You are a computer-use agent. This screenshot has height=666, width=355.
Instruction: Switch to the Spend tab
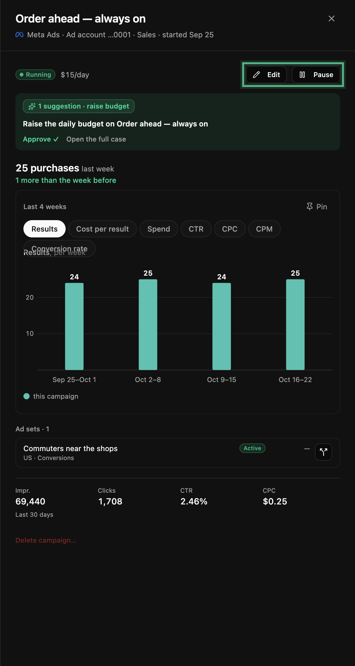tap(159, 229)
